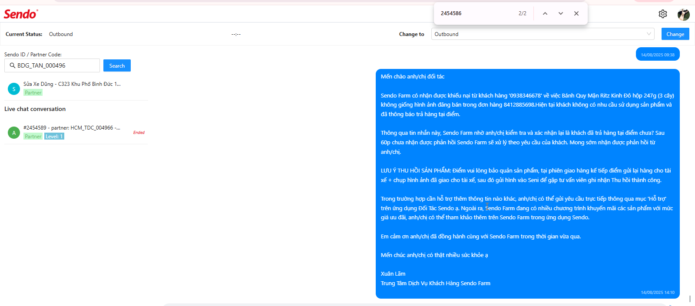Screen dimensions: 695x306
Task: Open the Change to status dropdown
Action: coord(543,34)
